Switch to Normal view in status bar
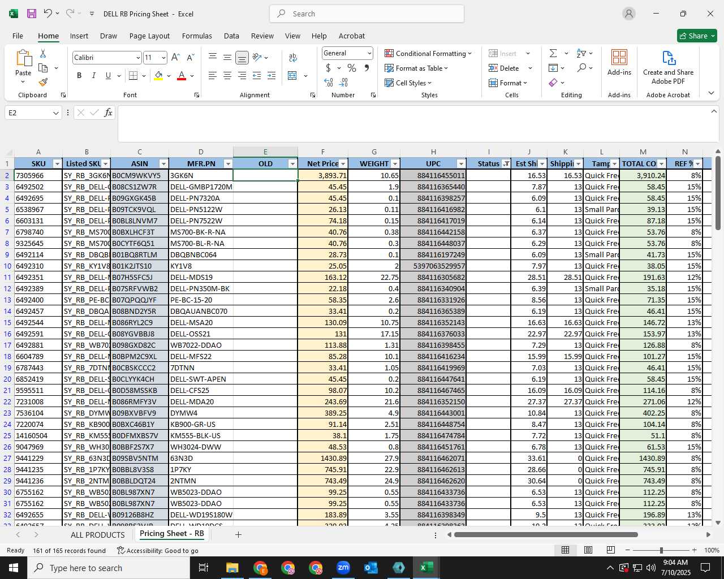 tap(565, 550)
